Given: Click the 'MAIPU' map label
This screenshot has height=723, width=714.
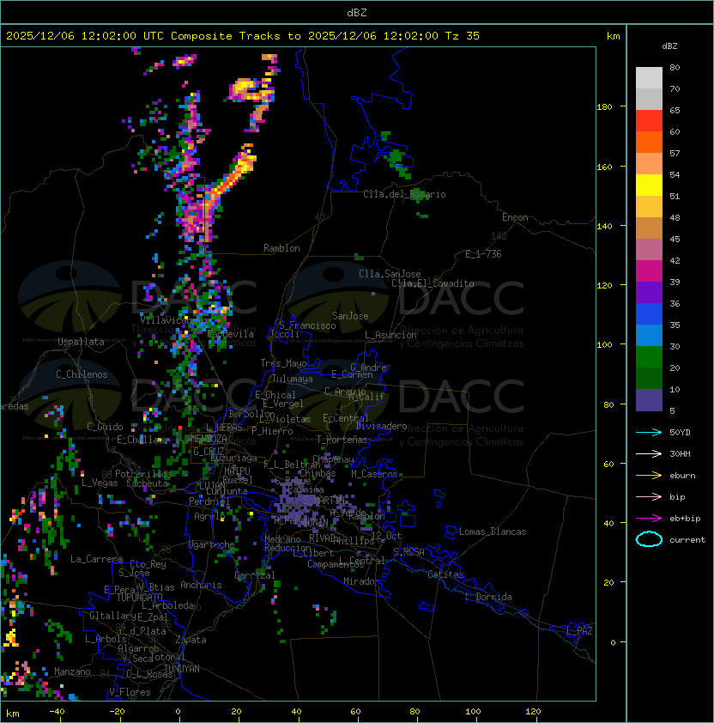Looking at the screenshot, I should [237, 471].
